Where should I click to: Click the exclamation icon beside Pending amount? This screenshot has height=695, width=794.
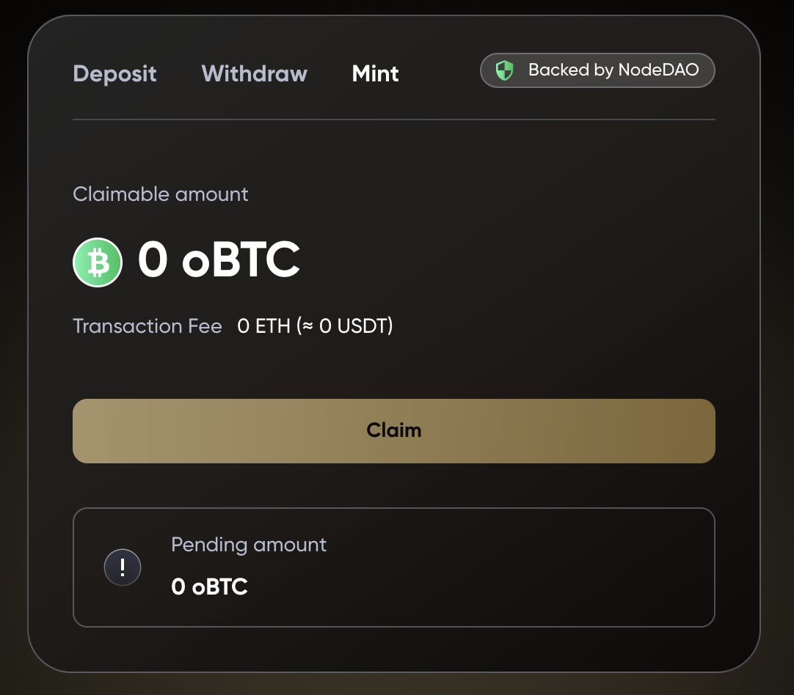click(123, 567)
